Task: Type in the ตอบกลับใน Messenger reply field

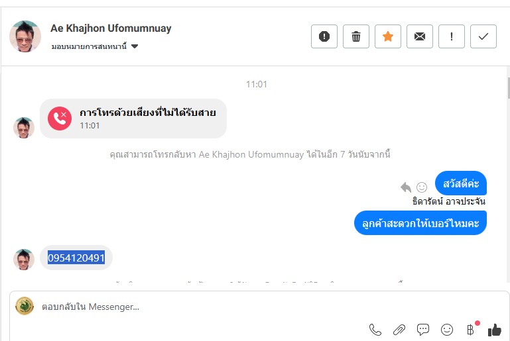Action: click(x=199, y=307)
